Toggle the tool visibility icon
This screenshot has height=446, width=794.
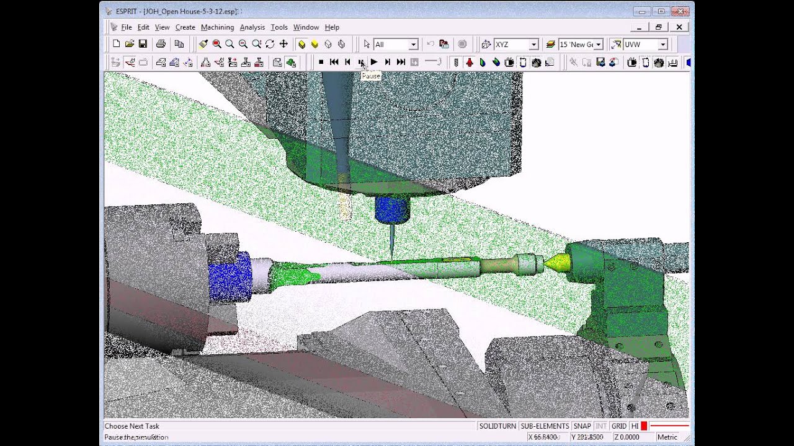tap(457, 62)
